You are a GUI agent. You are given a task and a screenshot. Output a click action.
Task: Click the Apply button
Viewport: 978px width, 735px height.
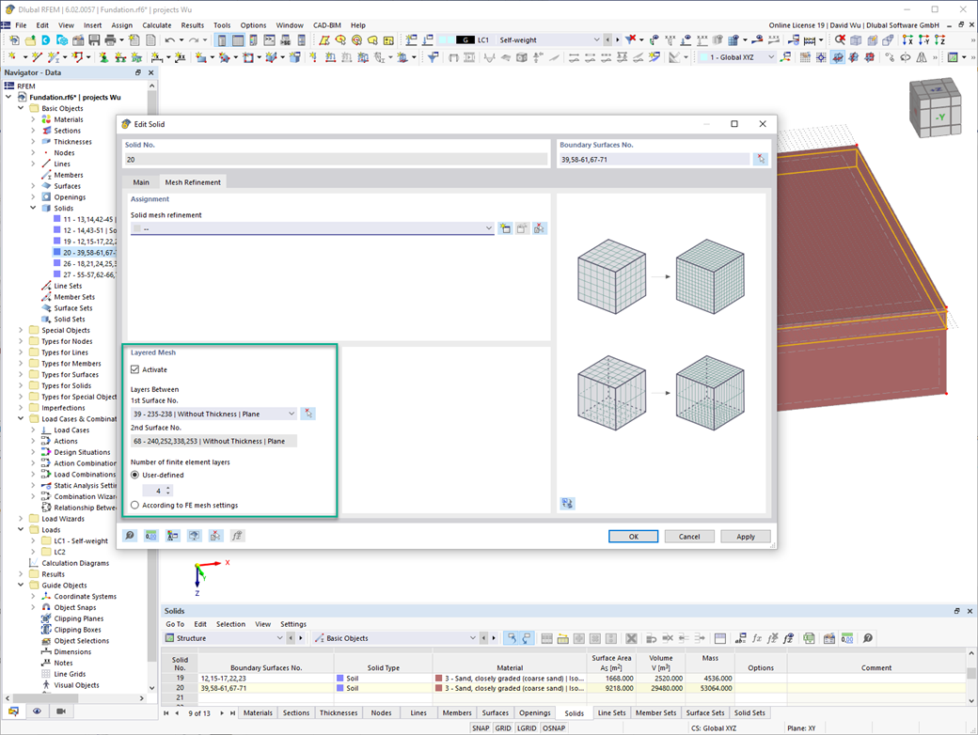(746, 536)
